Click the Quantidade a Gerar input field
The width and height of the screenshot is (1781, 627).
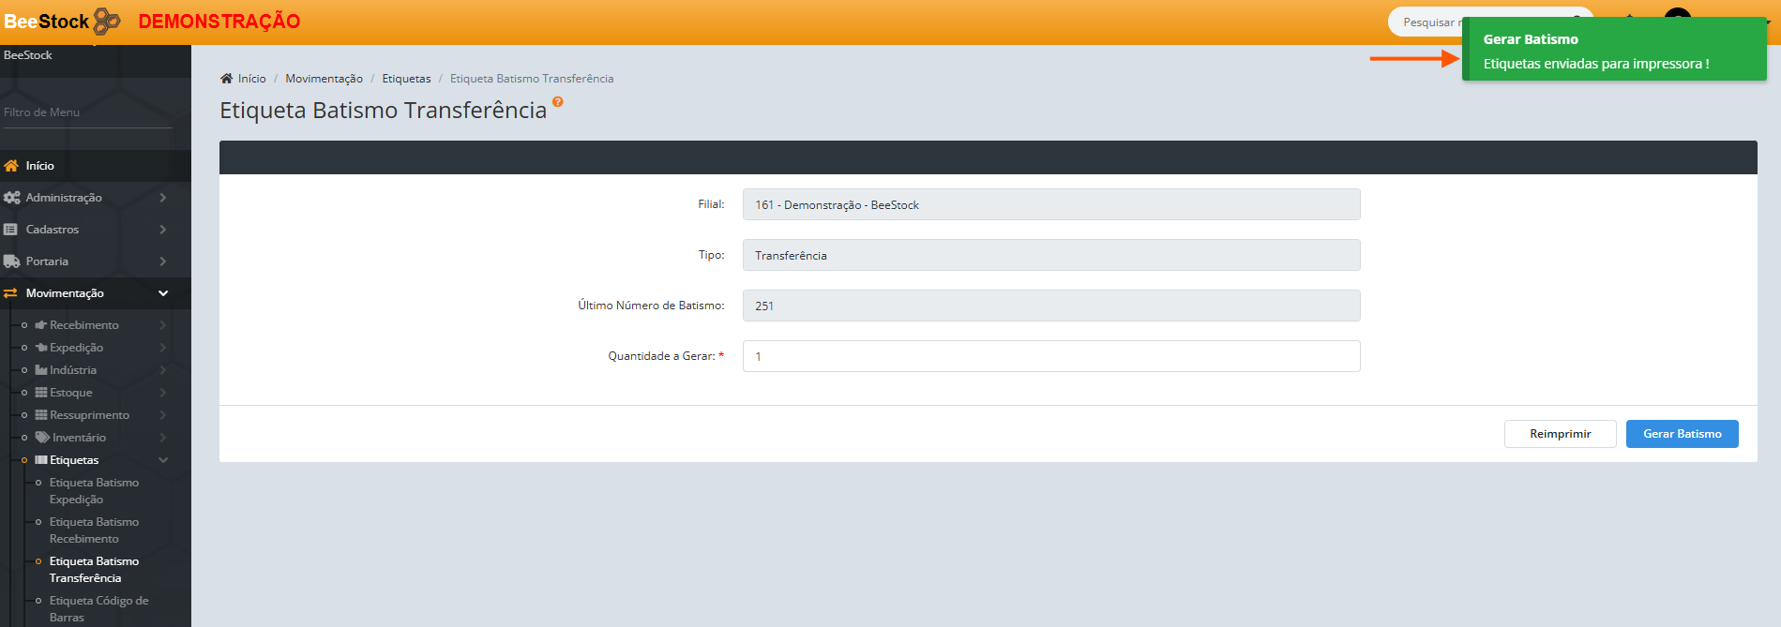[x=1050, y=356]
